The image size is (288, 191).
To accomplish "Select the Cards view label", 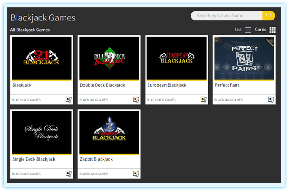I will (x=260, y=30).
